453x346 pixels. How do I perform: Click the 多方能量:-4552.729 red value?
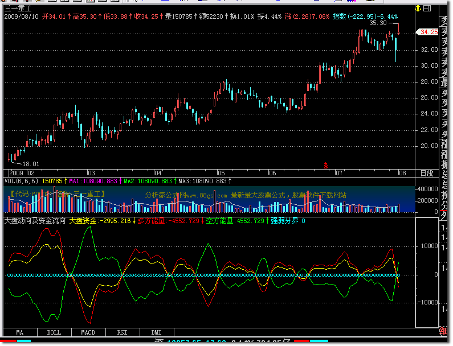169,221
